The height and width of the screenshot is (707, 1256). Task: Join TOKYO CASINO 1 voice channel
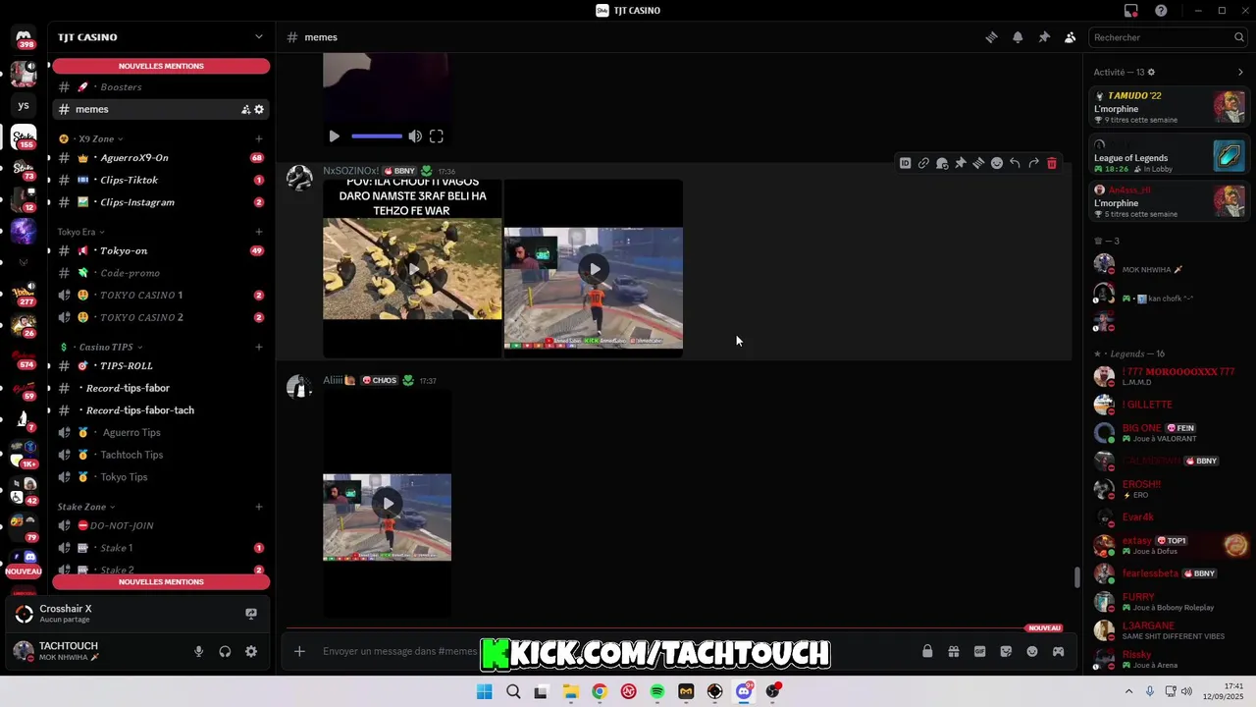(x=161, y=295)
